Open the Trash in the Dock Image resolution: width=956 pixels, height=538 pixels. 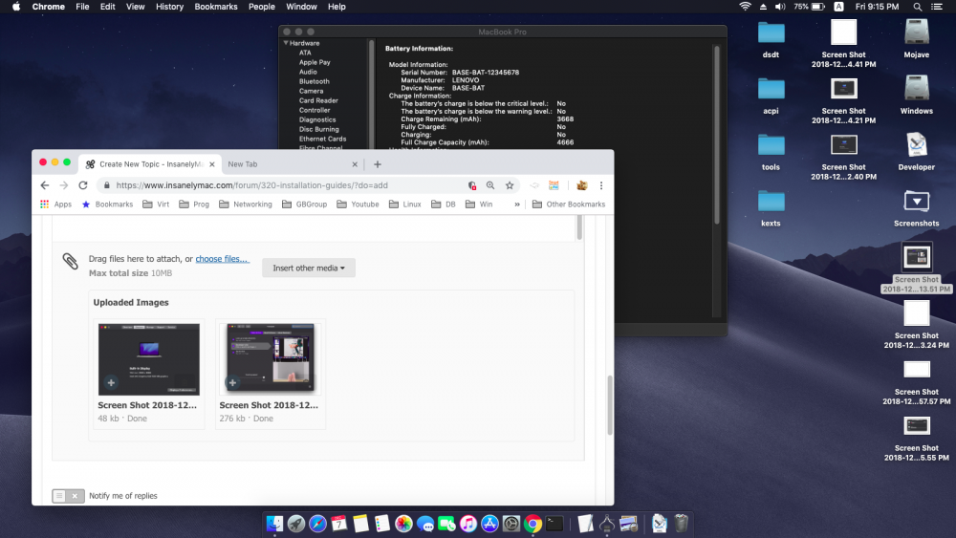[x=681, y=524]
